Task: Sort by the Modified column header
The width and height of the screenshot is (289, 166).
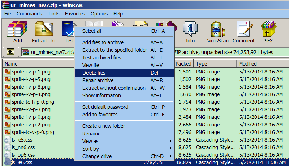Action: (x=263, y=64)
